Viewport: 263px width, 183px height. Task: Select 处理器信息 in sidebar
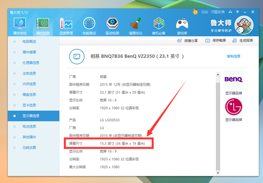pos(34,63)
